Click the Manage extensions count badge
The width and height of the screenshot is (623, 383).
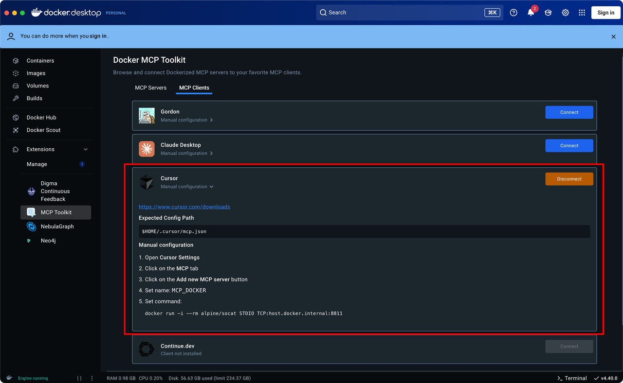click(82, 164)
